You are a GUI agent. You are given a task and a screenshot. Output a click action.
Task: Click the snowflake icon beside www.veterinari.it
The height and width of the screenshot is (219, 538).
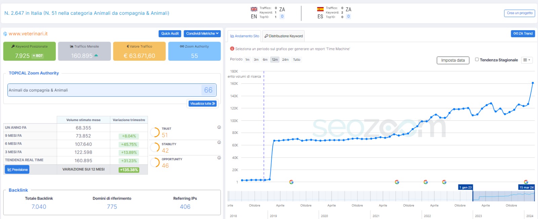(x=5, y=34)
